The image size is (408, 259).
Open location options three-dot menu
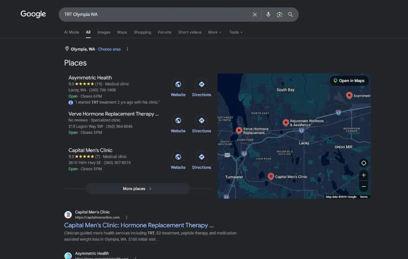[x=127, y=49]
